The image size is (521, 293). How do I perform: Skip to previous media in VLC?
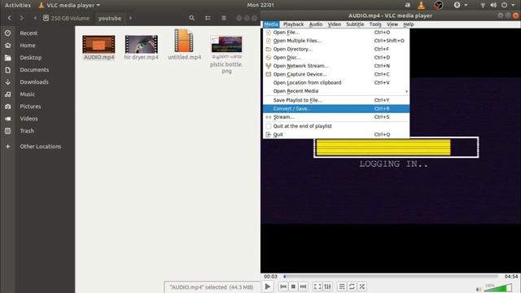click(x=283, y=286)
